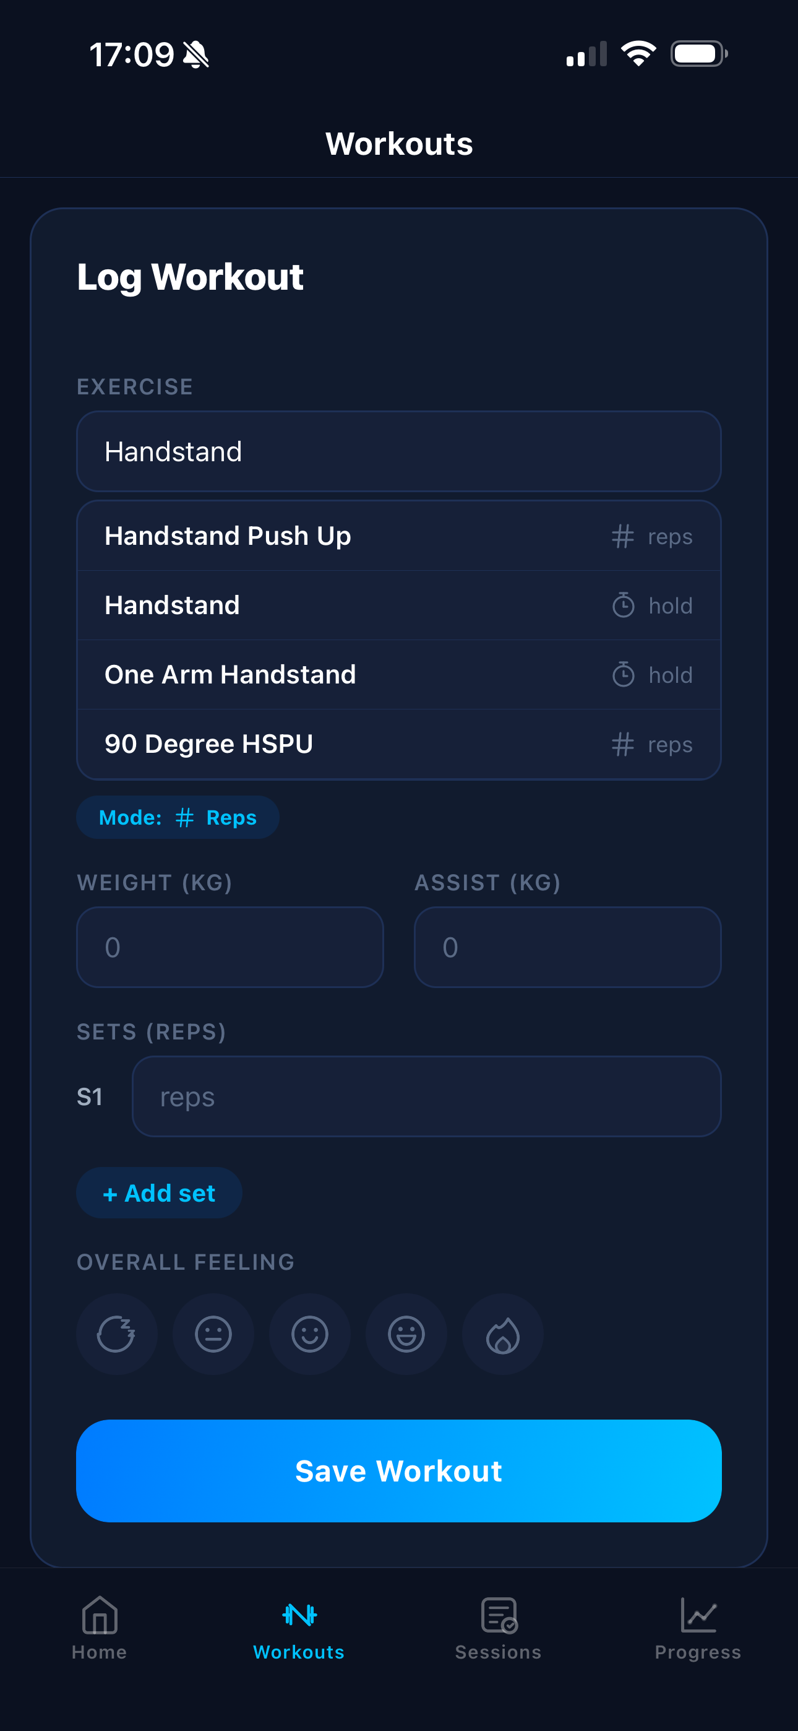The width and height of the screenshot is (798, 1731).
Task: Select the smiling face feeling icon
Action: click(310, 1334)
